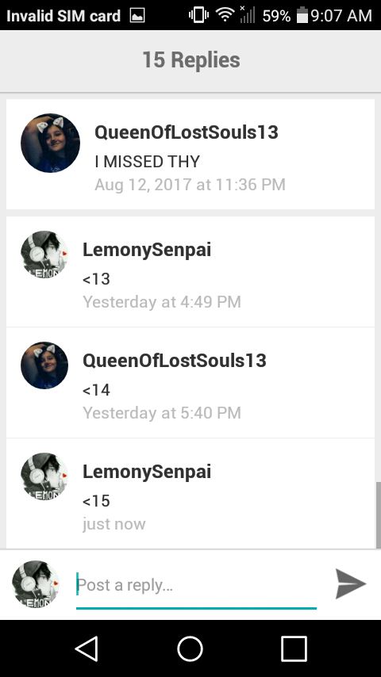Screen dimensions: 381x677
Task: Tap the vibrate mode icon in status bar
Action: pos(198,15)
